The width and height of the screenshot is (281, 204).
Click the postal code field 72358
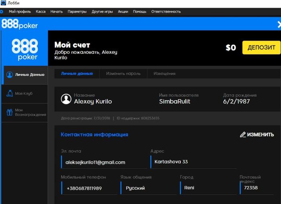pos(257,188)
